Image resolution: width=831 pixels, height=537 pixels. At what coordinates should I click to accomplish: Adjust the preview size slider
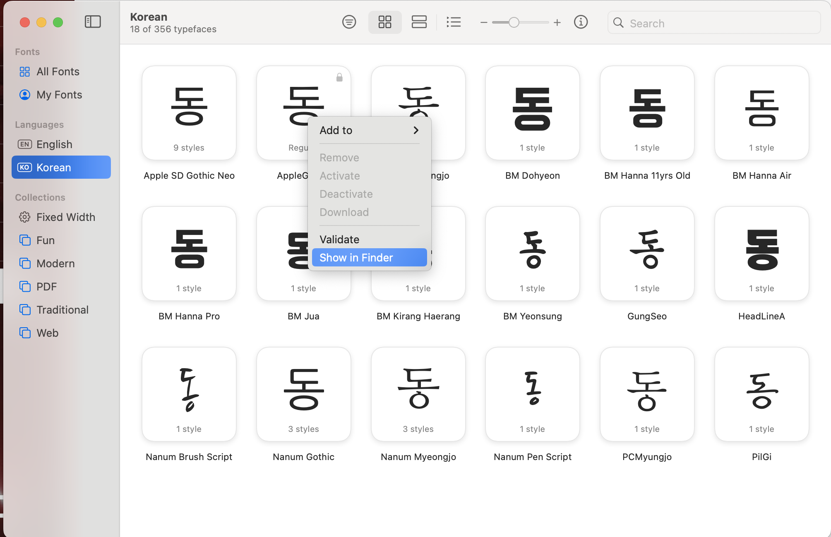(x=514, y=22)
